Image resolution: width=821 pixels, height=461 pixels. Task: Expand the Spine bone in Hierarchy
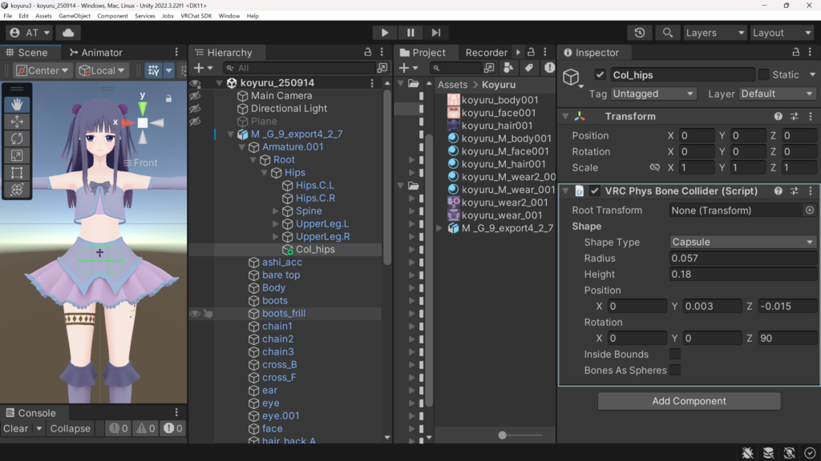point(277,211)
